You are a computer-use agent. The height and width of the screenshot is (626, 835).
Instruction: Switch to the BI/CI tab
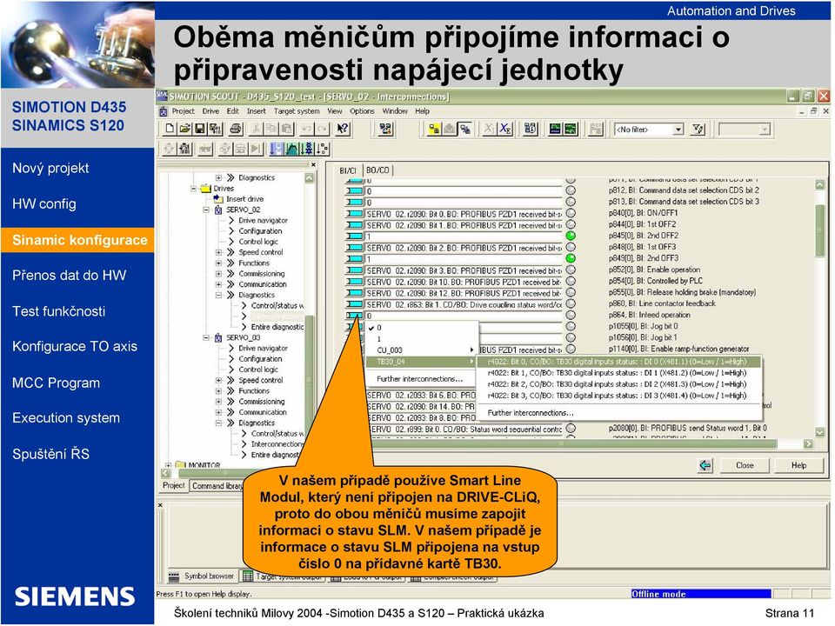pyautogui.click(x=348, y=170)
